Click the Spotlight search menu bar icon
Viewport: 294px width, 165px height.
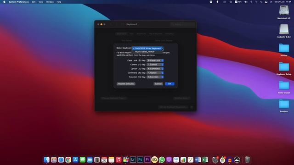[x=261, y=2]
